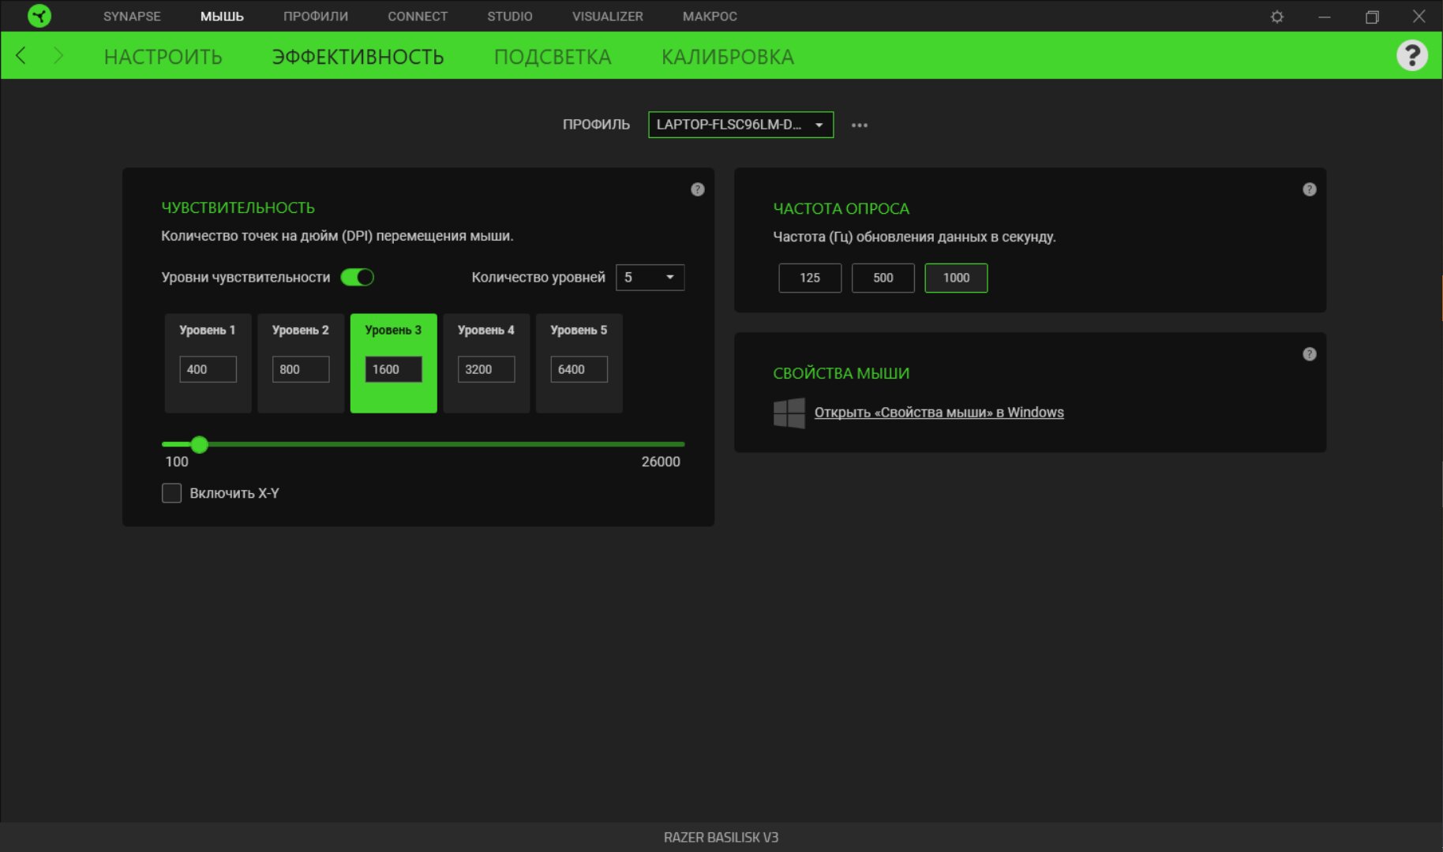Open the sensitivity panel help icon
Viewport: 1443px width, 852px height.
(x=698, y=189)
